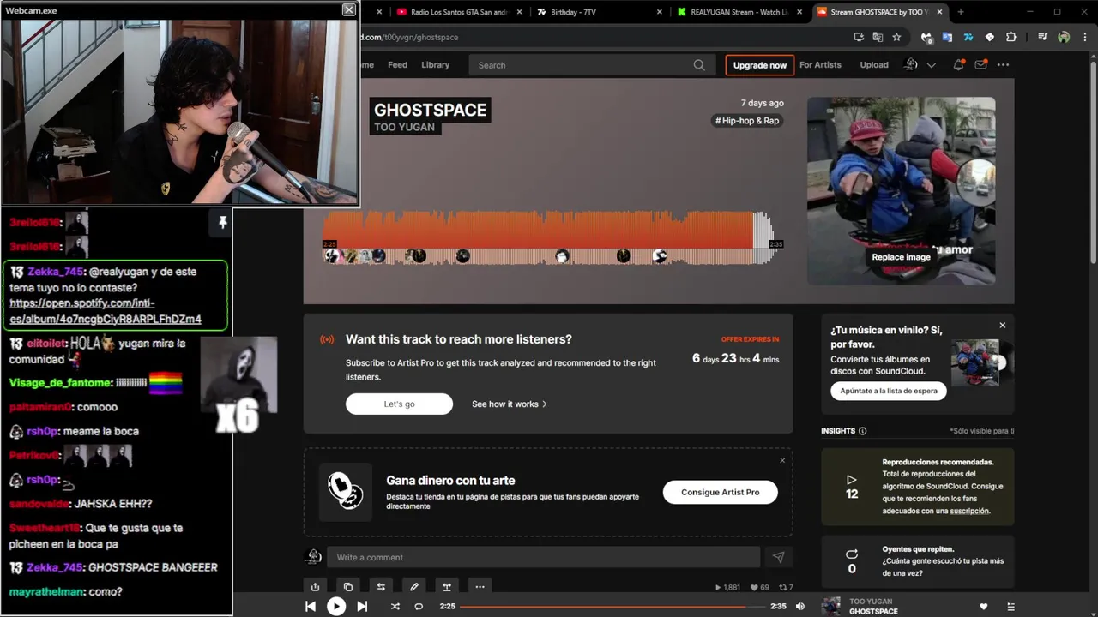The image size is (1098, 617).
Task: Open GHOSTSPACE thumbnail in player bar
Action: pyautogui.click(x=831, y=607)
